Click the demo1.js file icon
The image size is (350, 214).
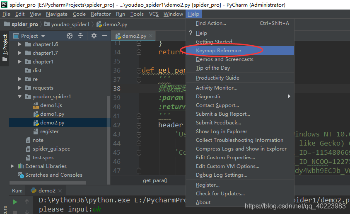36,105
